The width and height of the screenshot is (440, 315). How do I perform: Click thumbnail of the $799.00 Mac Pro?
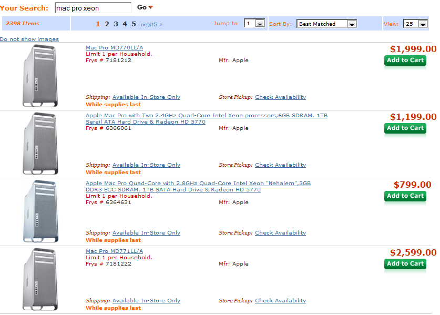point(40,212)
